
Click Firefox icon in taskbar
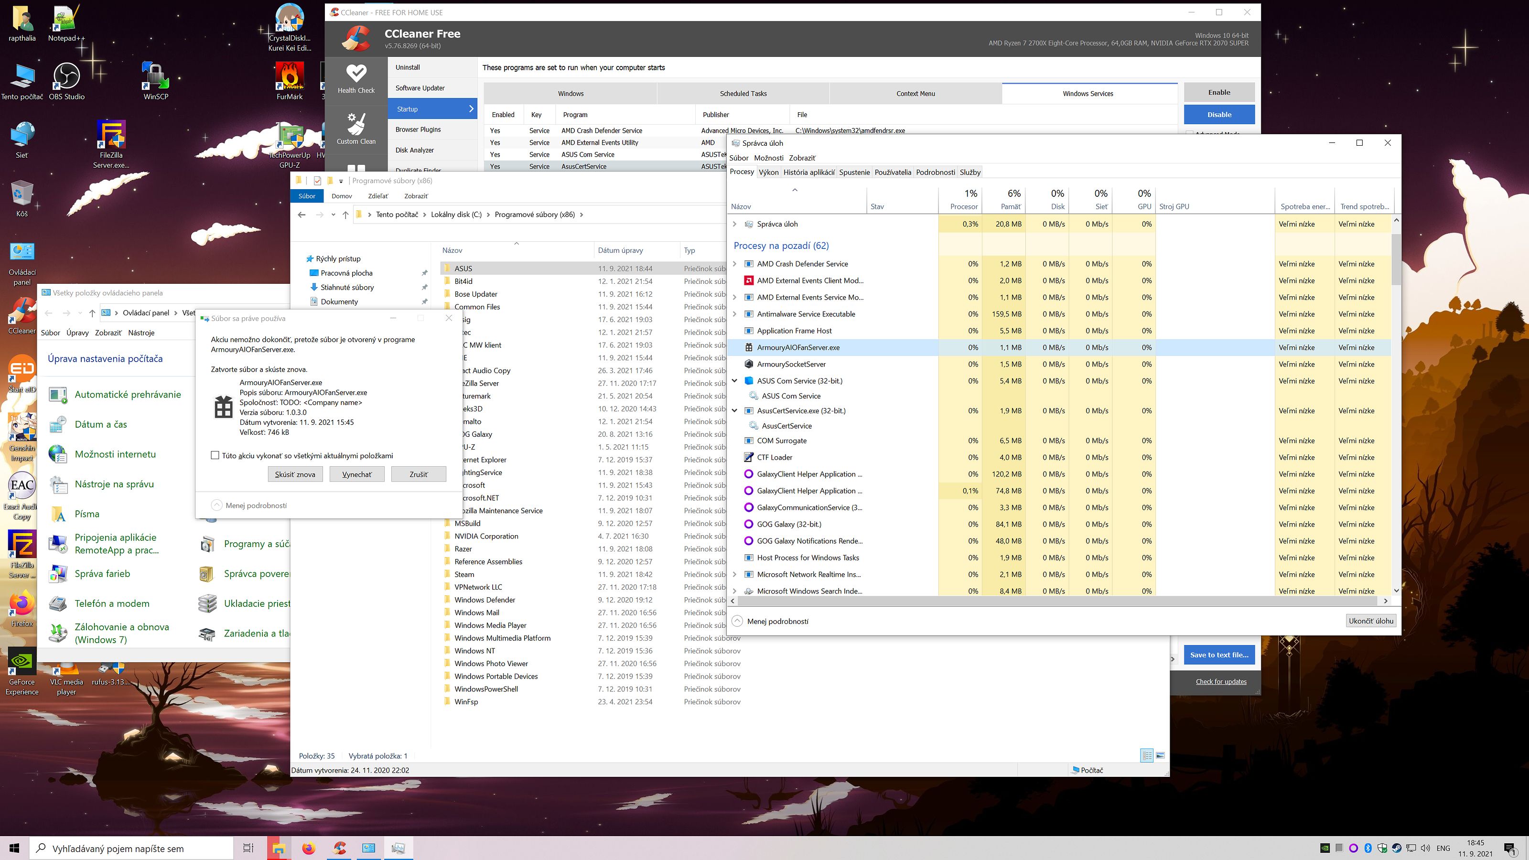pos(308,848)
